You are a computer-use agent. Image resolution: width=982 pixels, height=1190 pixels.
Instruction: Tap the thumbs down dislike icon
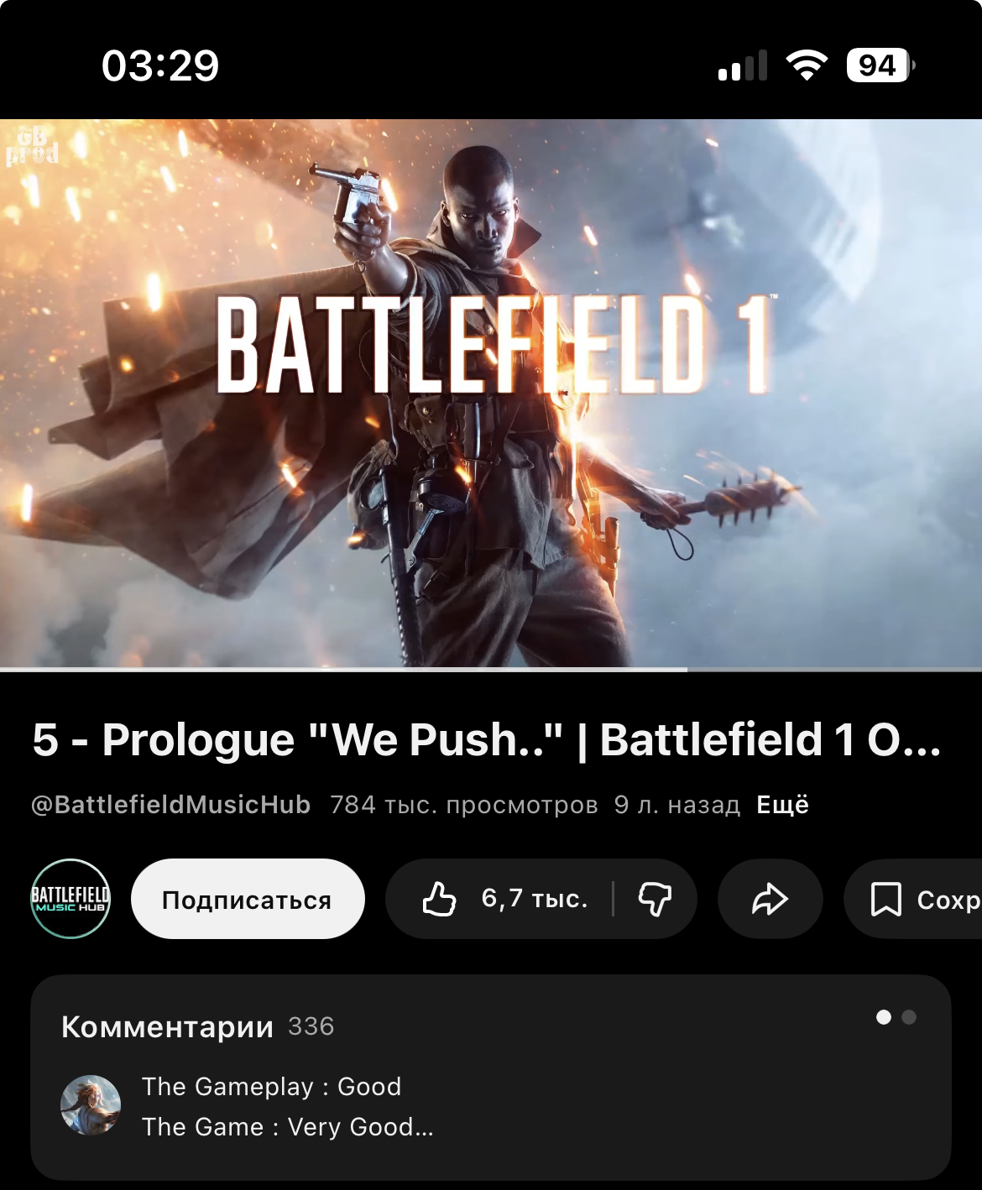[x=655, y=899]
